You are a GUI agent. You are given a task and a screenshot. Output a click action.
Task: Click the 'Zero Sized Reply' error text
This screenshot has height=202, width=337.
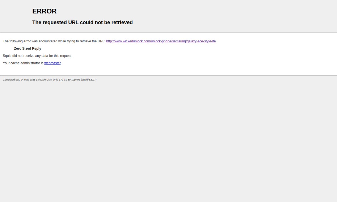point(28,49)
